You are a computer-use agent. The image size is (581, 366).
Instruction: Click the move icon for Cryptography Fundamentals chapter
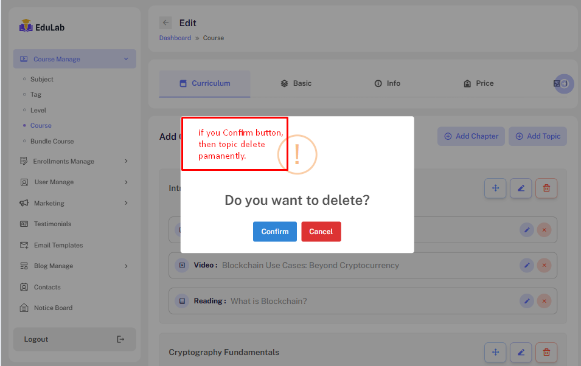[x=495, y=352]
